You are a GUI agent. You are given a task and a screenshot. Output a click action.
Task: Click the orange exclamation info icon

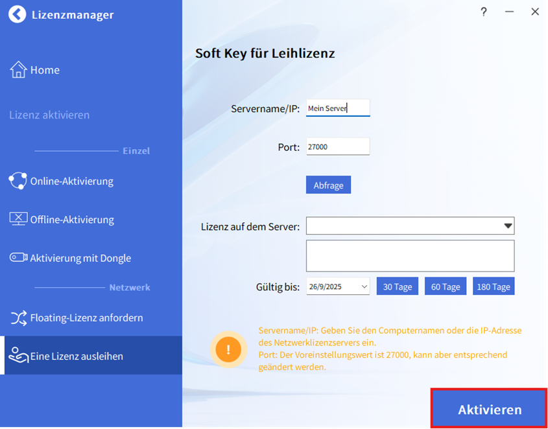(228, 350)
